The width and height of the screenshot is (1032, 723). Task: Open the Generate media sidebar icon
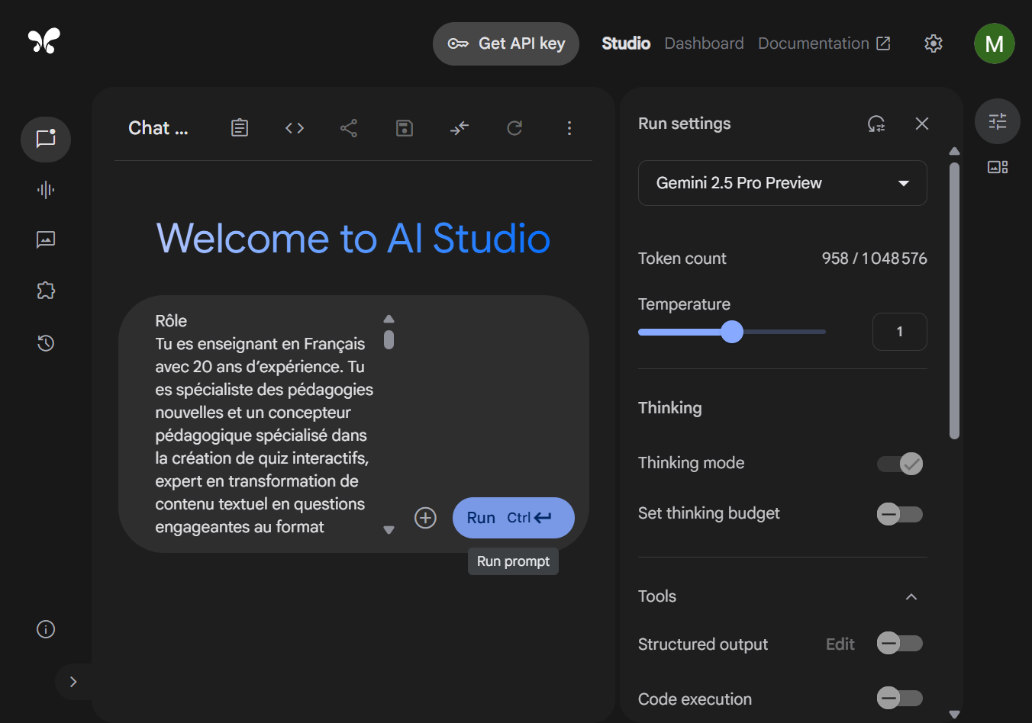click(x=46, y=240)
